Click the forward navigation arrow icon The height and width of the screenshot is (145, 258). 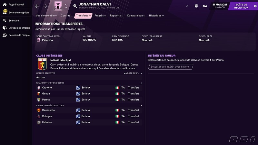[x=45, y=6]
